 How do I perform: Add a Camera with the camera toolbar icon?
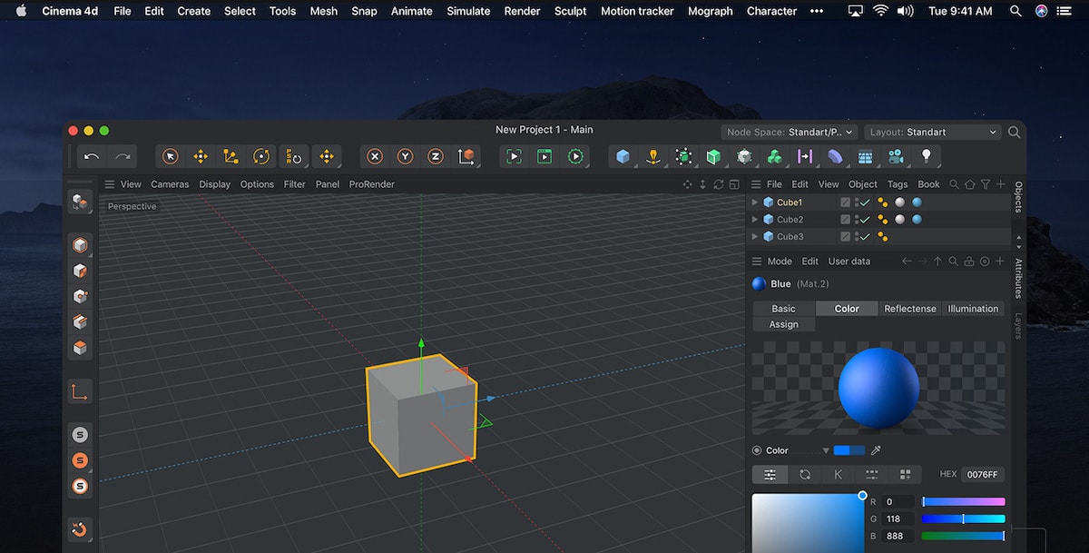point(895,156)
